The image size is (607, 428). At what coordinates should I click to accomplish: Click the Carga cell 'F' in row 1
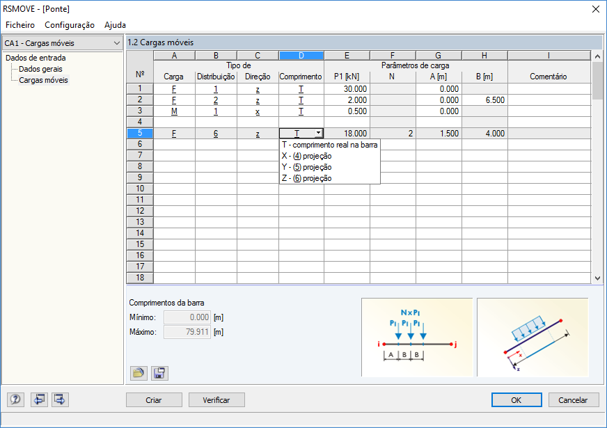click(174, 88)
